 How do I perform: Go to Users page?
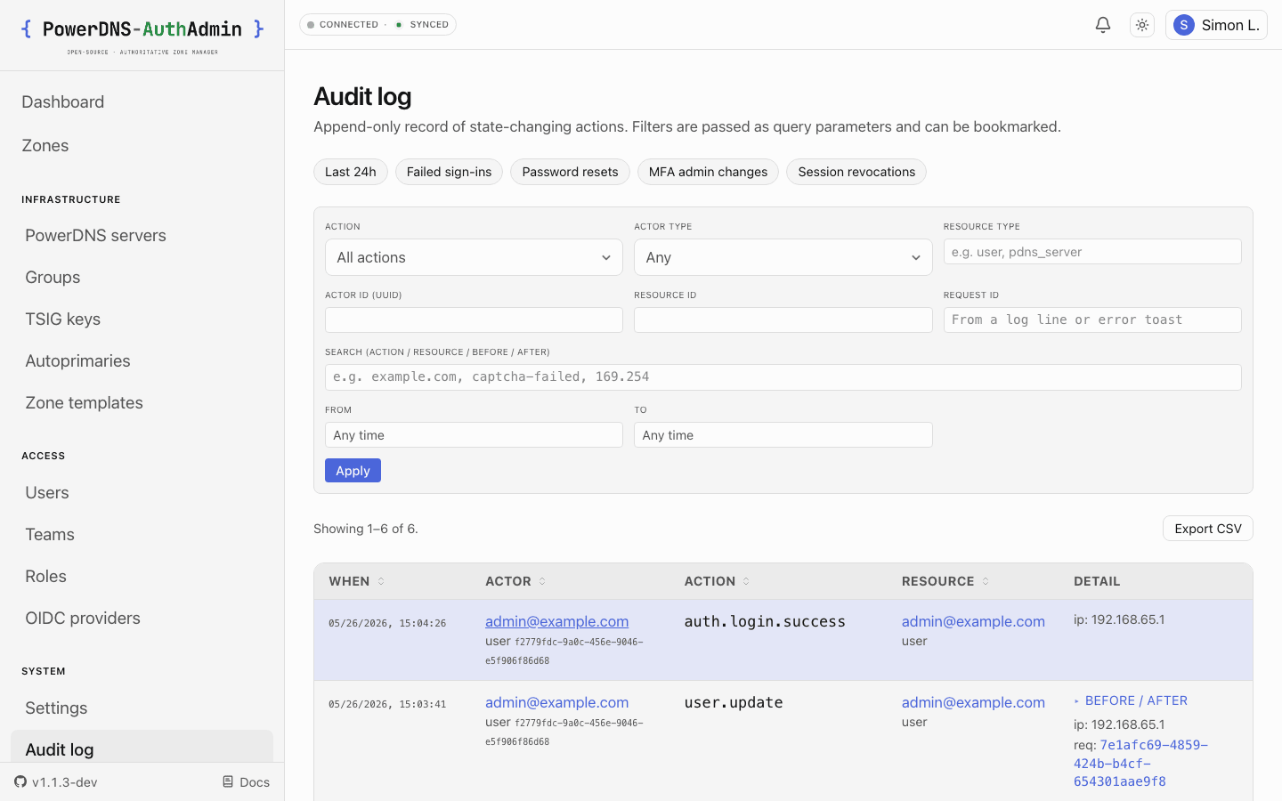[46, 492]
